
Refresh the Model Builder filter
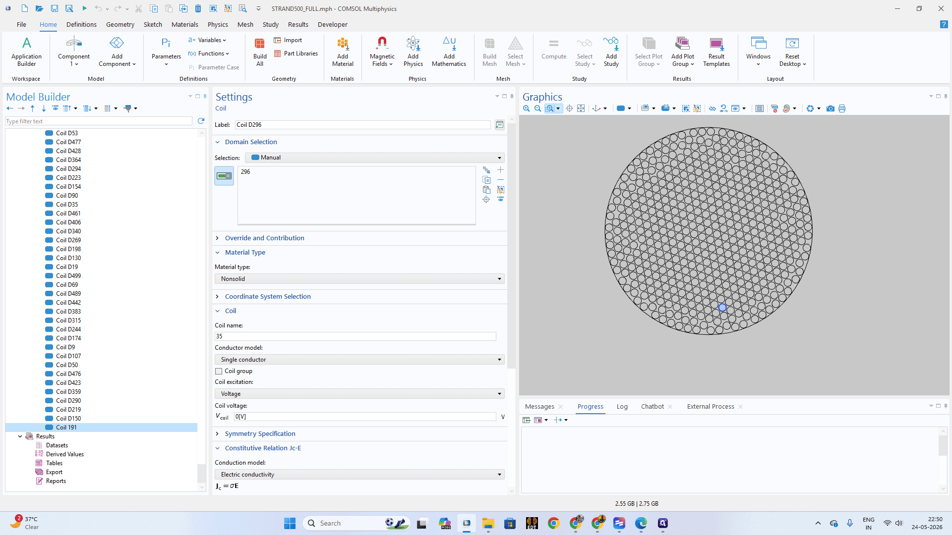201,121
